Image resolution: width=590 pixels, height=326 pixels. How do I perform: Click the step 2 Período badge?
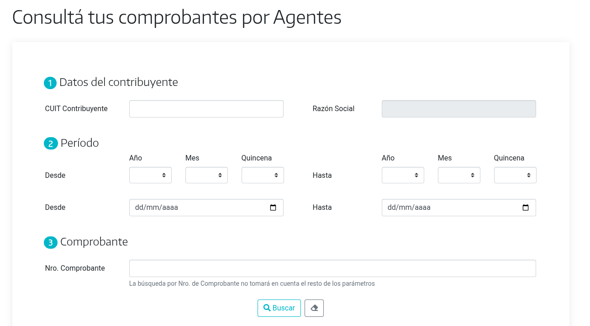click(50, 144)
